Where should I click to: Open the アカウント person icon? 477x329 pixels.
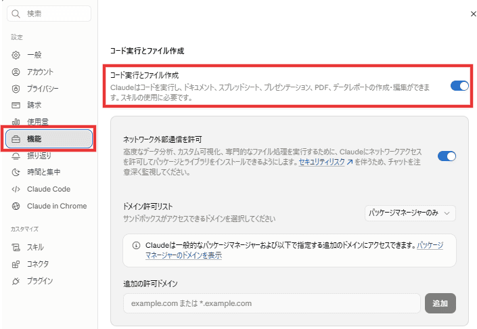[x=16, y=72]
